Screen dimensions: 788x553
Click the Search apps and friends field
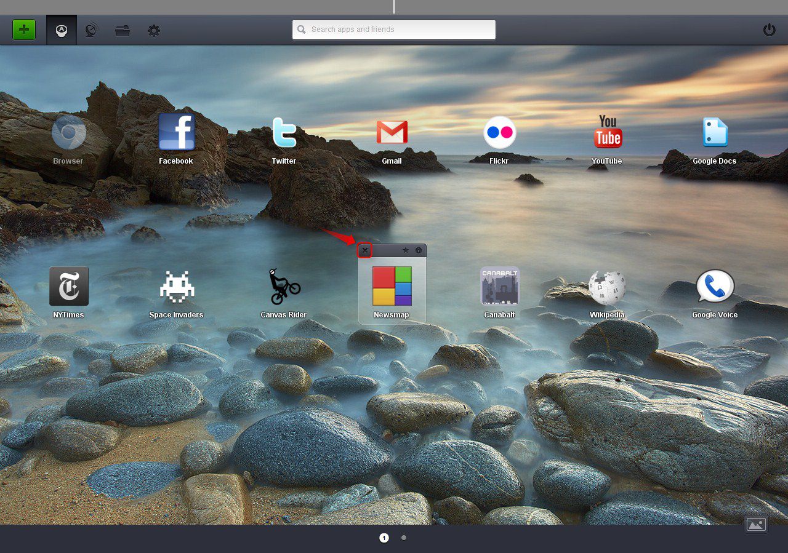point(394,30)
